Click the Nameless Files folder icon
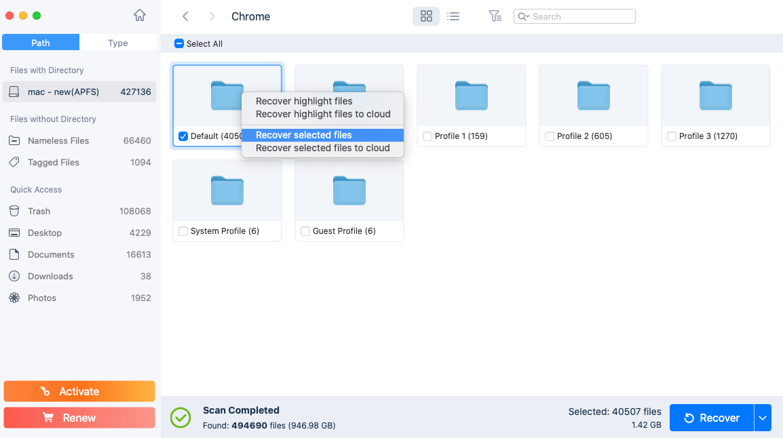The width and height of the screenshot is (783, 438). (14, 140)
